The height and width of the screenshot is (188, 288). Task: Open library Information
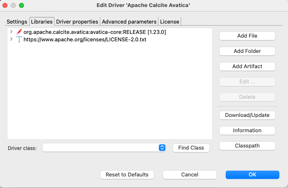[247, 131]
